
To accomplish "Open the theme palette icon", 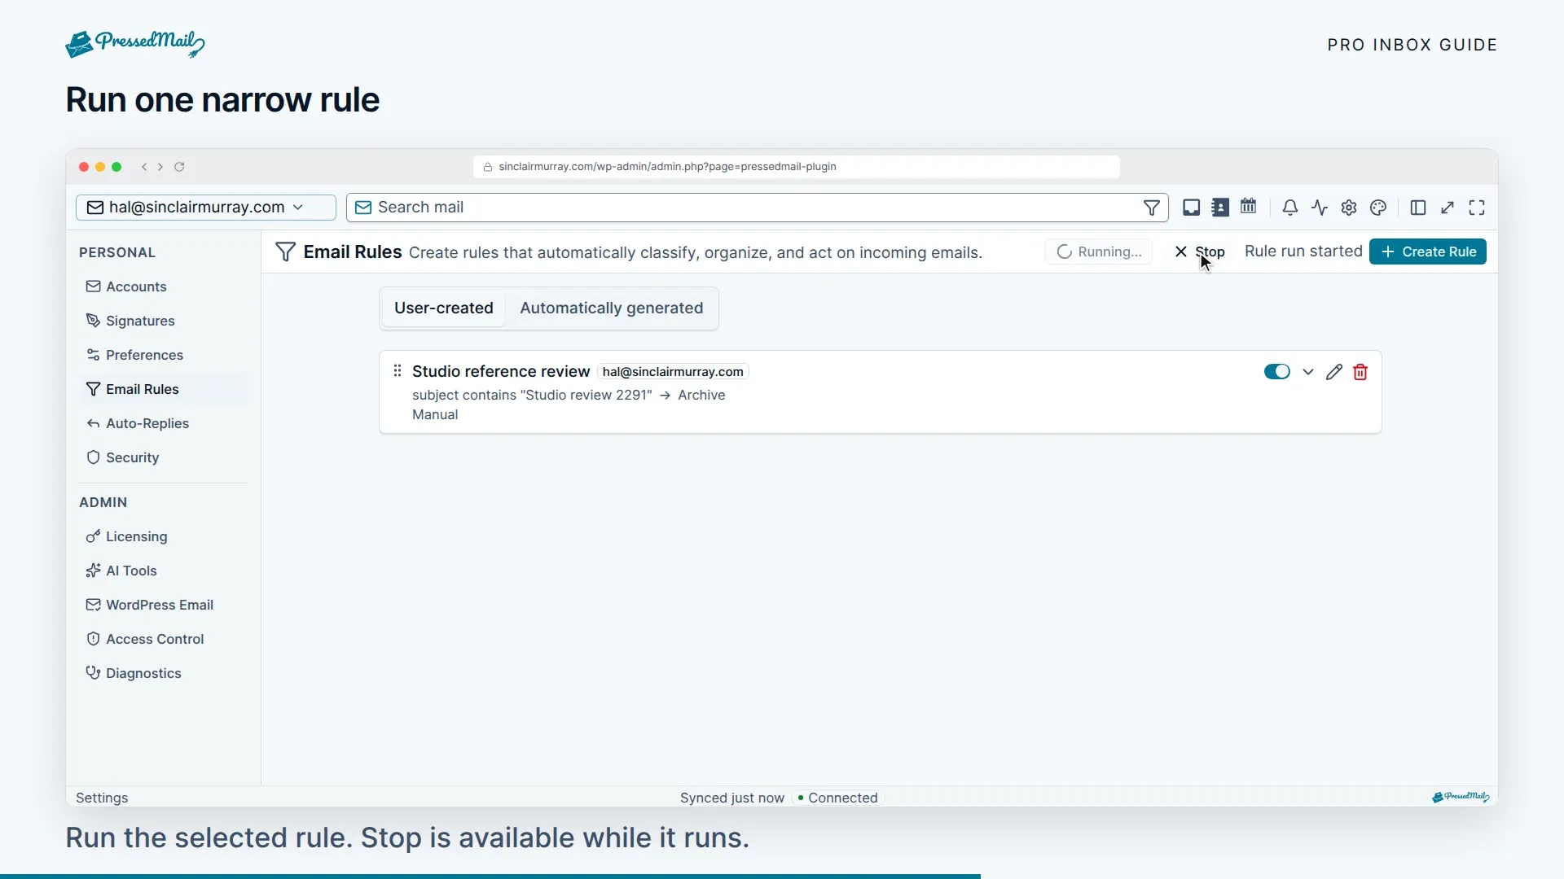I will tap(1378, 208).
